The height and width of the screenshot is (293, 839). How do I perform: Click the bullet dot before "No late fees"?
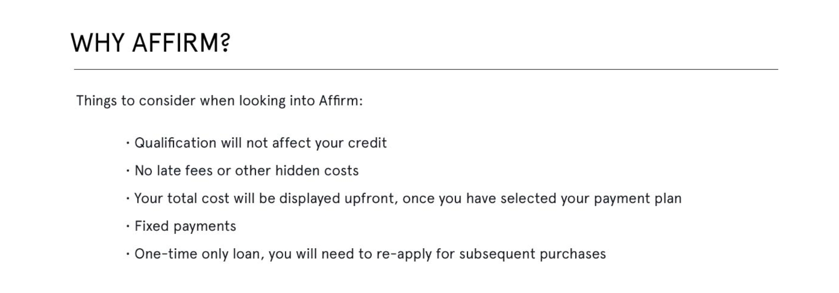pos(128,171)
